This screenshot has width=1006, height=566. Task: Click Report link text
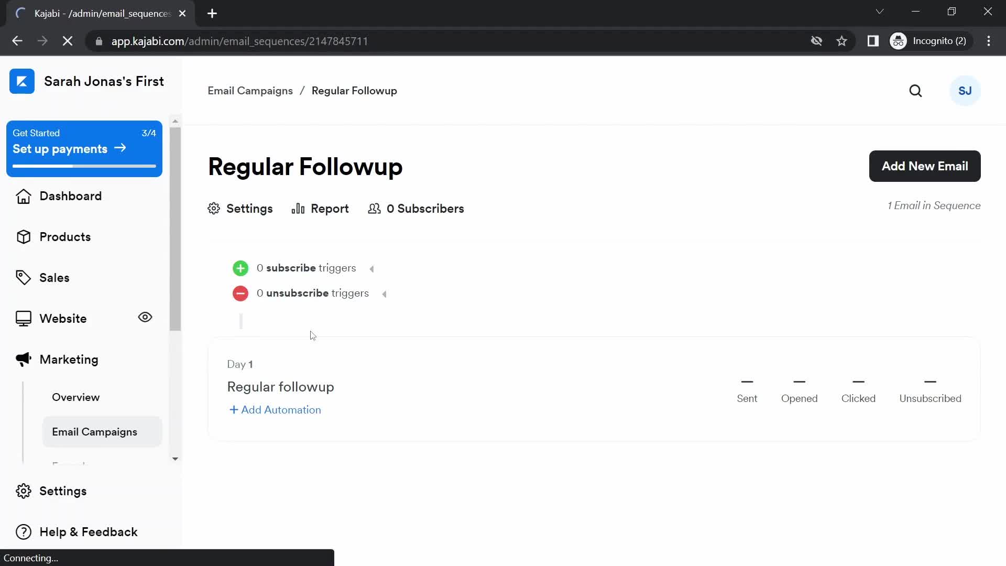tap(330, 209)
